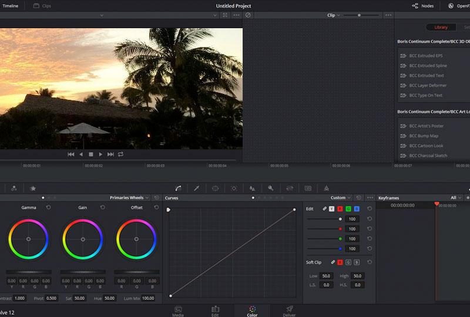Click the Stop playback button
The height and width of the screenshot is (317, 470).
(x=90, y=154)
